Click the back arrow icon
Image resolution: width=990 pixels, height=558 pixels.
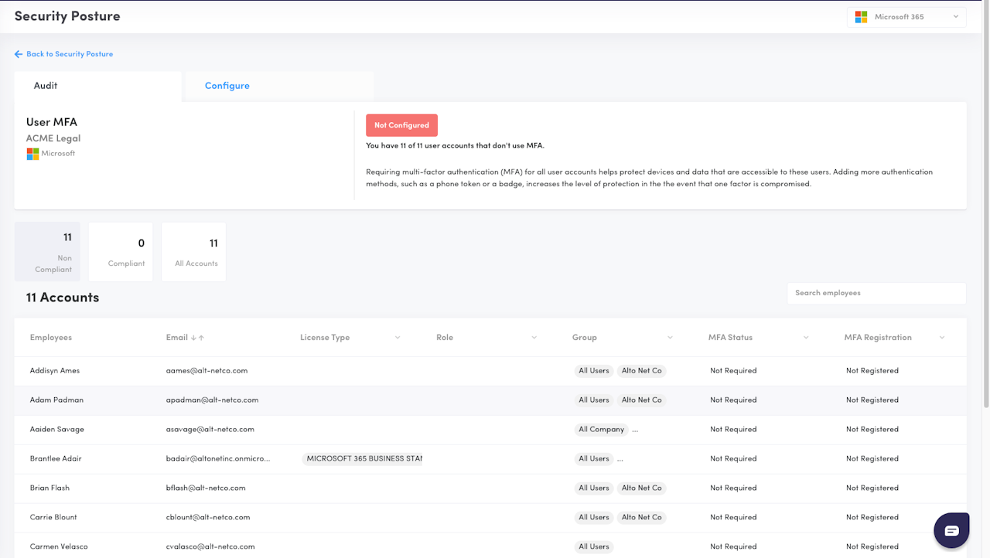[x=19, y=54]
